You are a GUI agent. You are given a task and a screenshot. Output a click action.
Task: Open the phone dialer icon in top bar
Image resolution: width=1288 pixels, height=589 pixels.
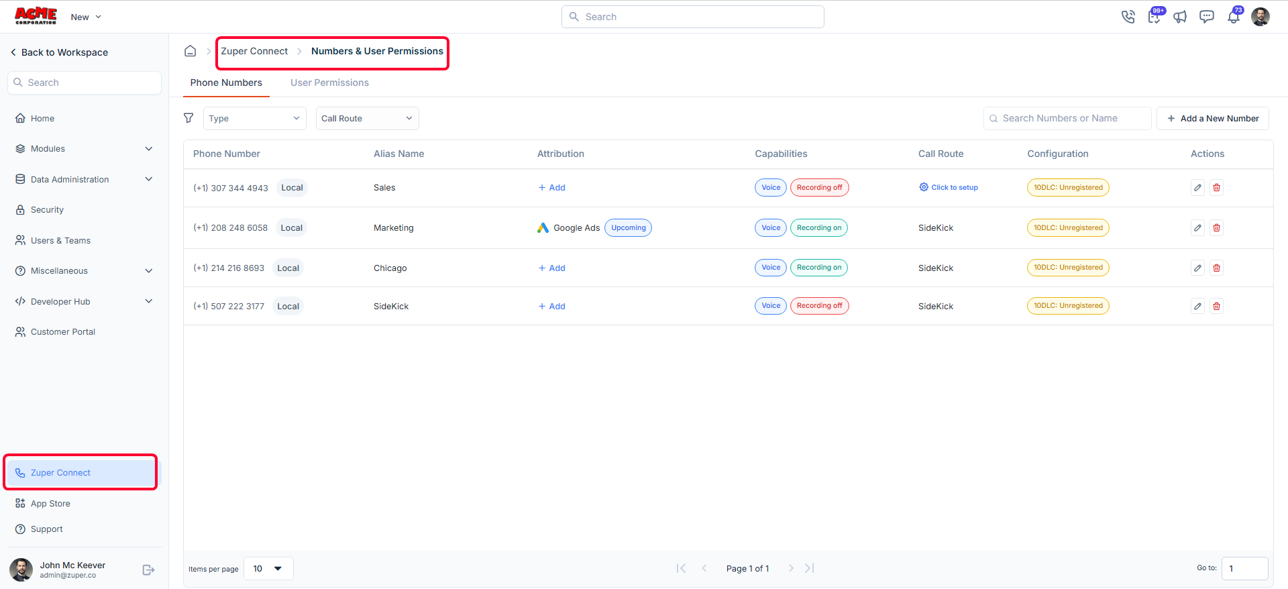[x=1128, y=17]
